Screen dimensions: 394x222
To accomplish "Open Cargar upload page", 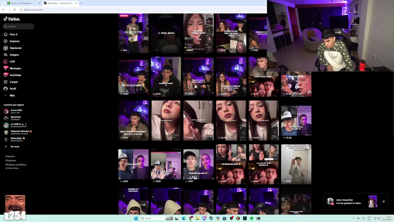I will pos(11,82).
